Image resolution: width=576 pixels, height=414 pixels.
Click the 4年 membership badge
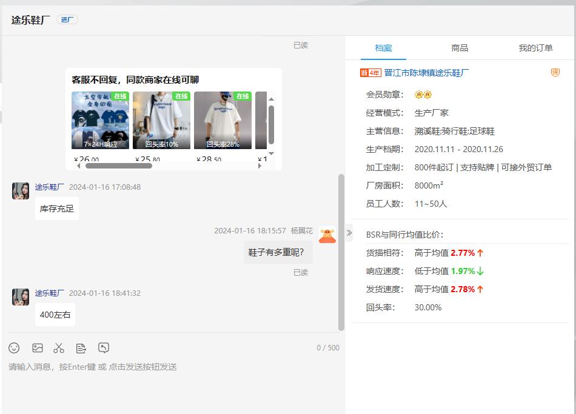370,73
